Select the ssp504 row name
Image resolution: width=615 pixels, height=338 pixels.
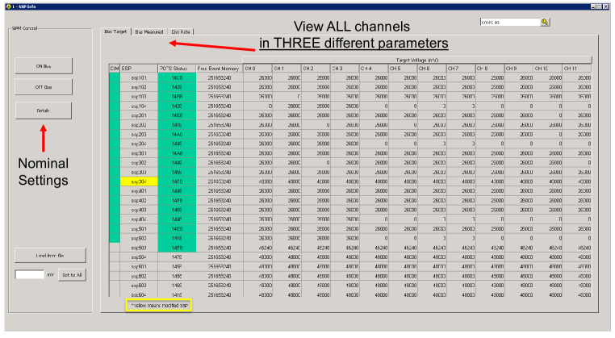(139, 257)
